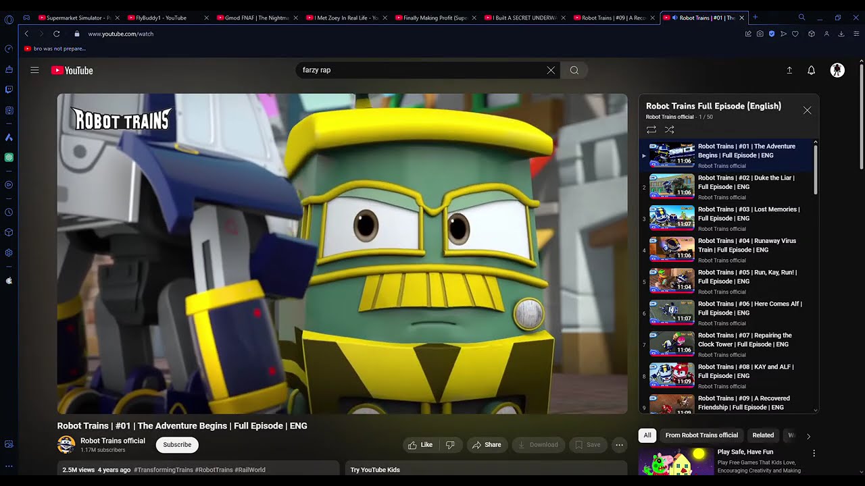Play '#02 | Duke the Liar' from playlist
This screenshot has height=486, width=865.
[x=726, y=187]
